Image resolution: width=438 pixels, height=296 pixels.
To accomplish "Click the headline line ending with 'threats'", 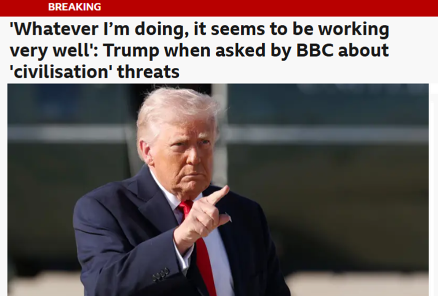I will [95, 72].
